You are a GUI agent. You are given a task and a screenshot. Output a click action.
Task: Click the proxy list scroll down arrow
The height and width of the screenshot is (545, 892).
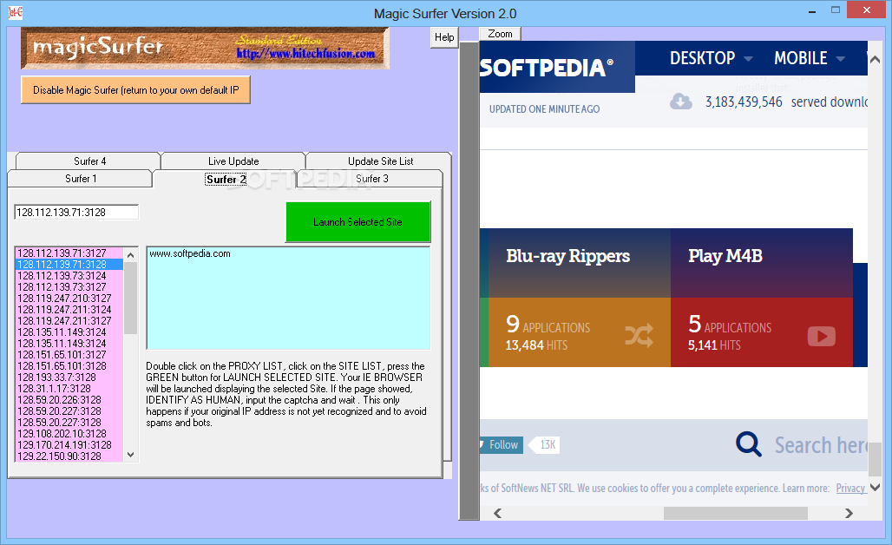click(x=131, y=455)
